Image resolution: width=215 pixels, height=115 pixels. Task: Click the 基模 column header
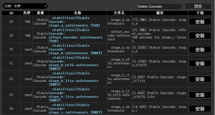[x=40, y=13]
